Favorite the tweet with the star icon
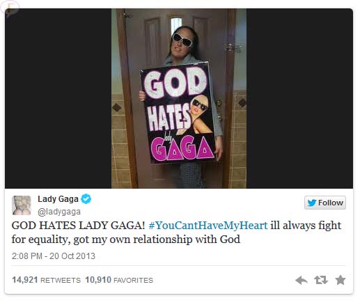Viewport: 360px width, 305px height. [x=341, y=280]
